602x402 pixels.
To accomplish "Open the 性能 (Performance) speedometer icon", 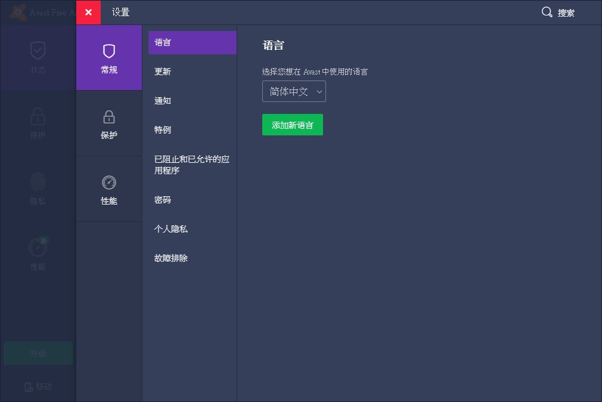I will (x=38, y=248).
